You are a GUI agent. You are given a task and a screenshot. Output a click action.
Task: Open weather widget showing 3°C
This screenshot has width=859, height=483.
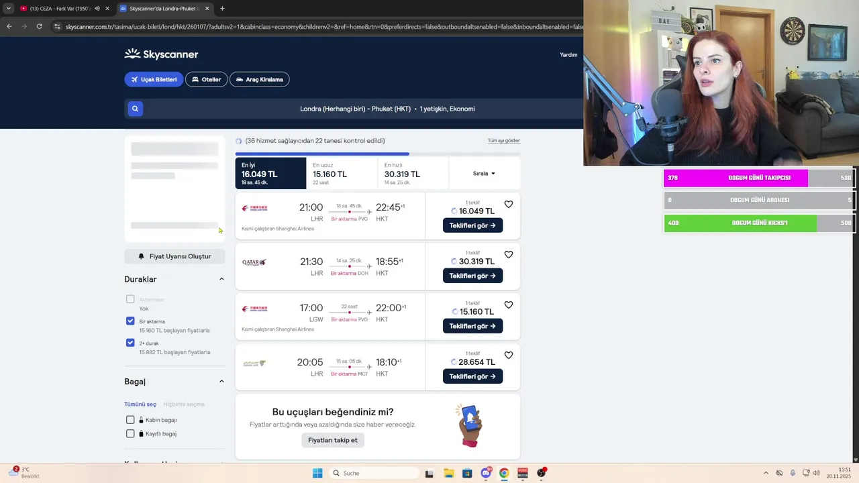(x=23, y=472)
